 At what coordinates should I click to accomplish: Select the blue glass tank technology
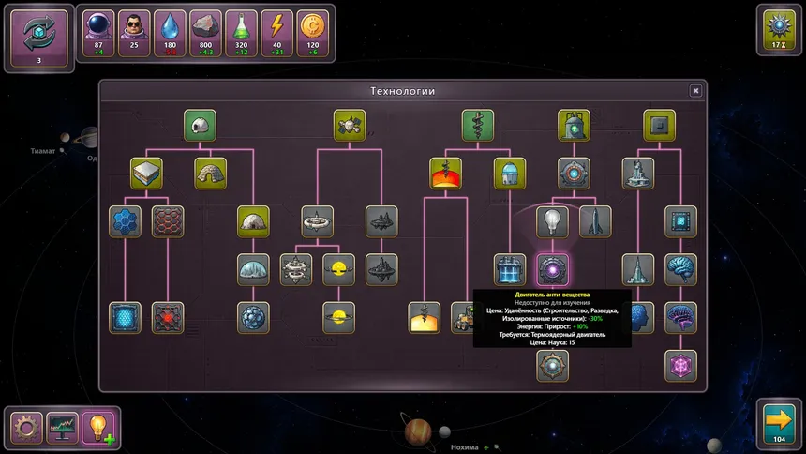point(510,269)
